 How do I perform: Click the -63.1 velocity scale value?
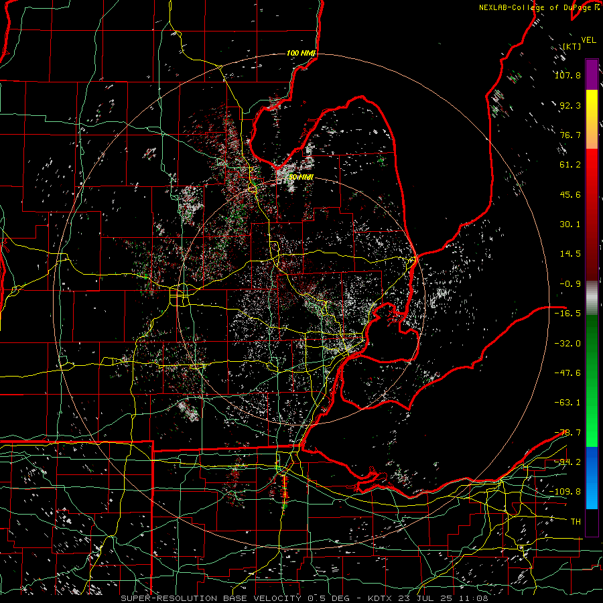pos(567,403)
